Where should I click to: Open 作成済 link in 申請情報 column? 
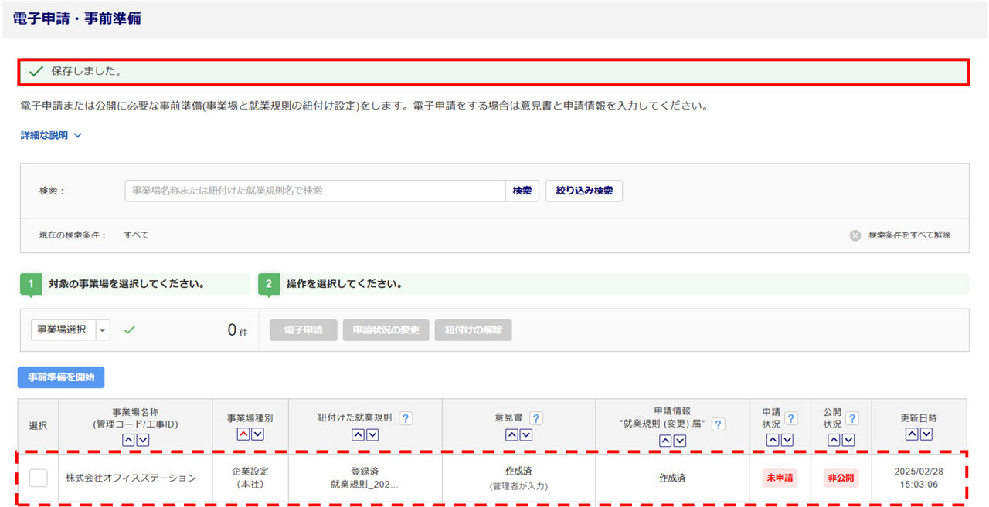coord(671,478)
